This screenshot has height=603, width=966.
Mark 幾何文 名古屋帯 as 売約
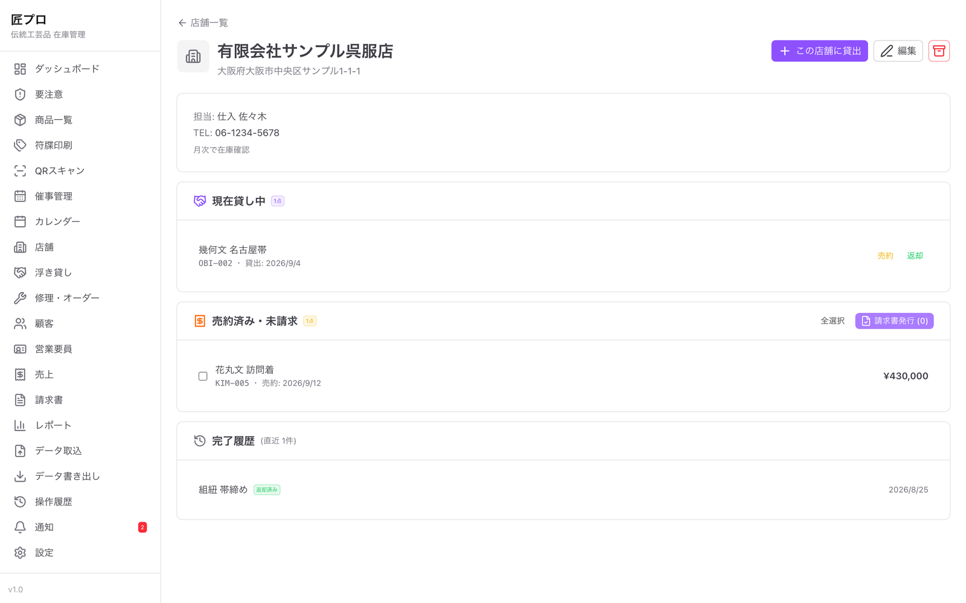[885, 256]
